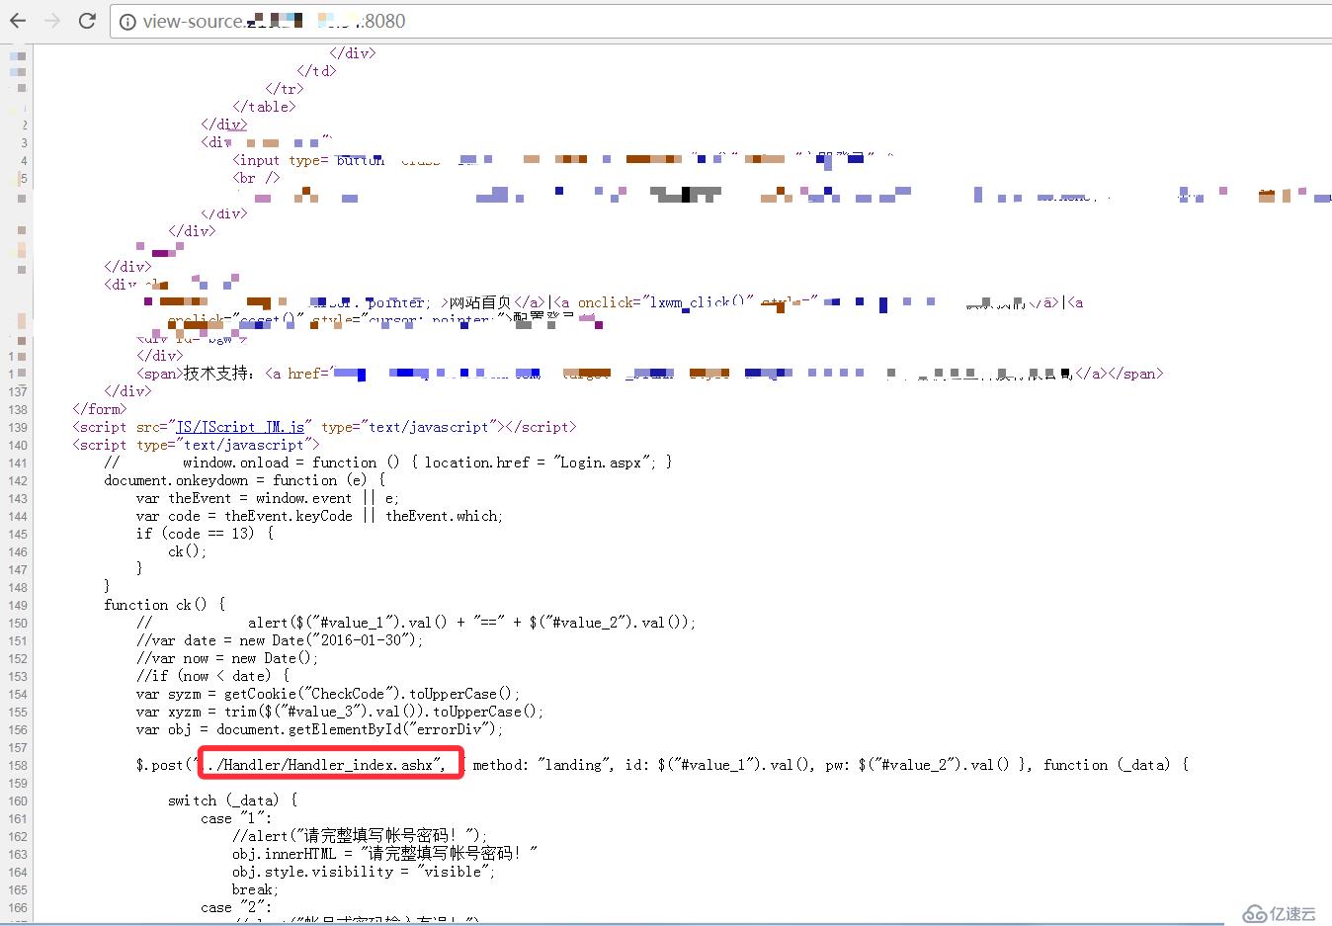
Task: Click the var theEvent = window.event line
Action: point(268,498)
